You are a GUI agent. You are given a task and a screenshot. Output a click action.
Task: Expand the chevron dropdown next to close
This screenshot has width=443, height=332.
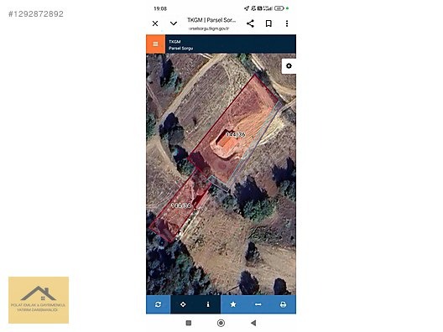[x=174, y=23]
